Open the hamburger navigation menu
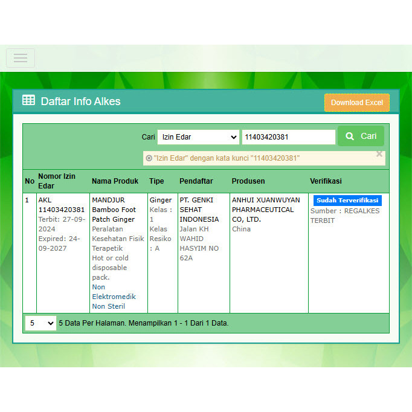412x412 pixels. pos(21,58)
